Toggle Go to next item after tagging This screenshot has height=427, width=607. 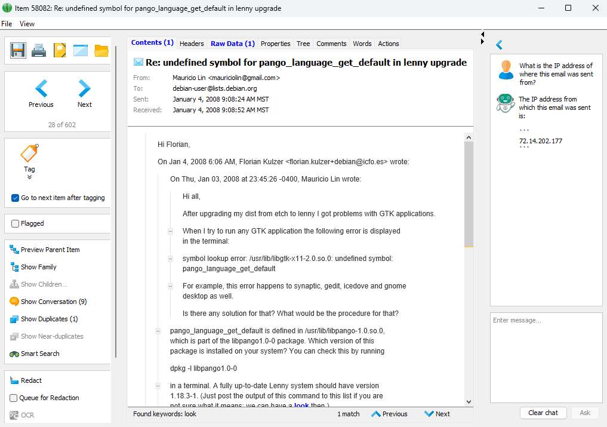click(15, 198)
